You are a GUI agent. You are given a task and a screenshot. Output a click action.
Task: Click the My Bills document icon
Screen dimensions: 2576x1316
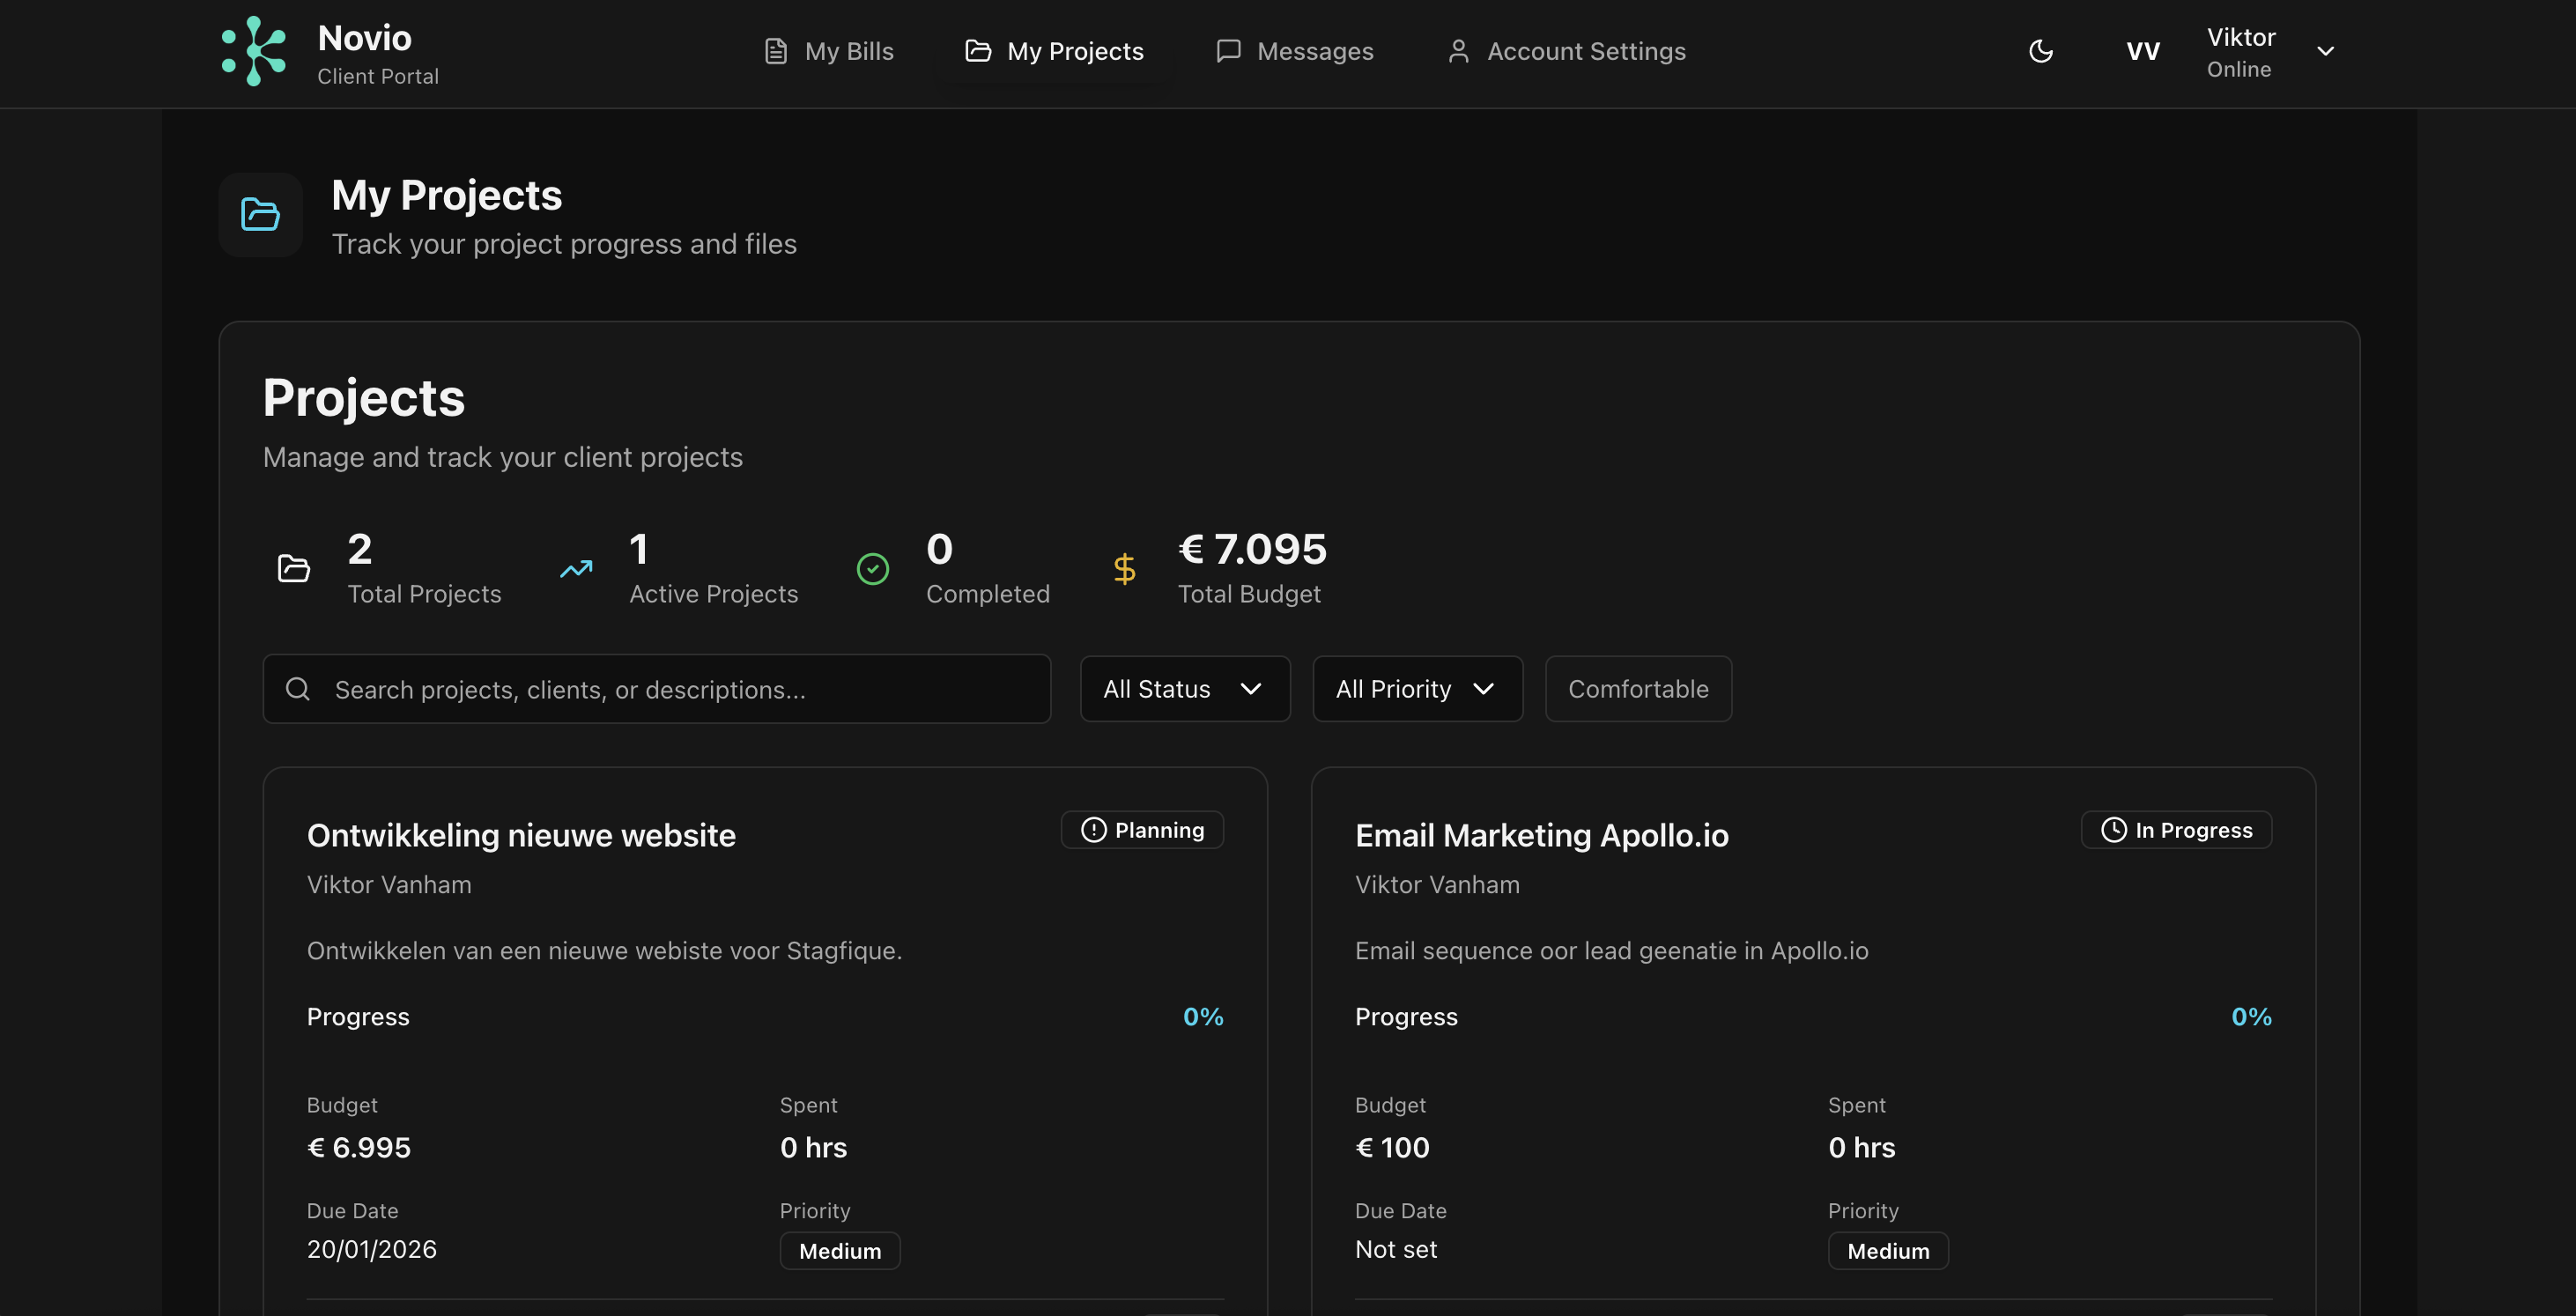(777, 51)
